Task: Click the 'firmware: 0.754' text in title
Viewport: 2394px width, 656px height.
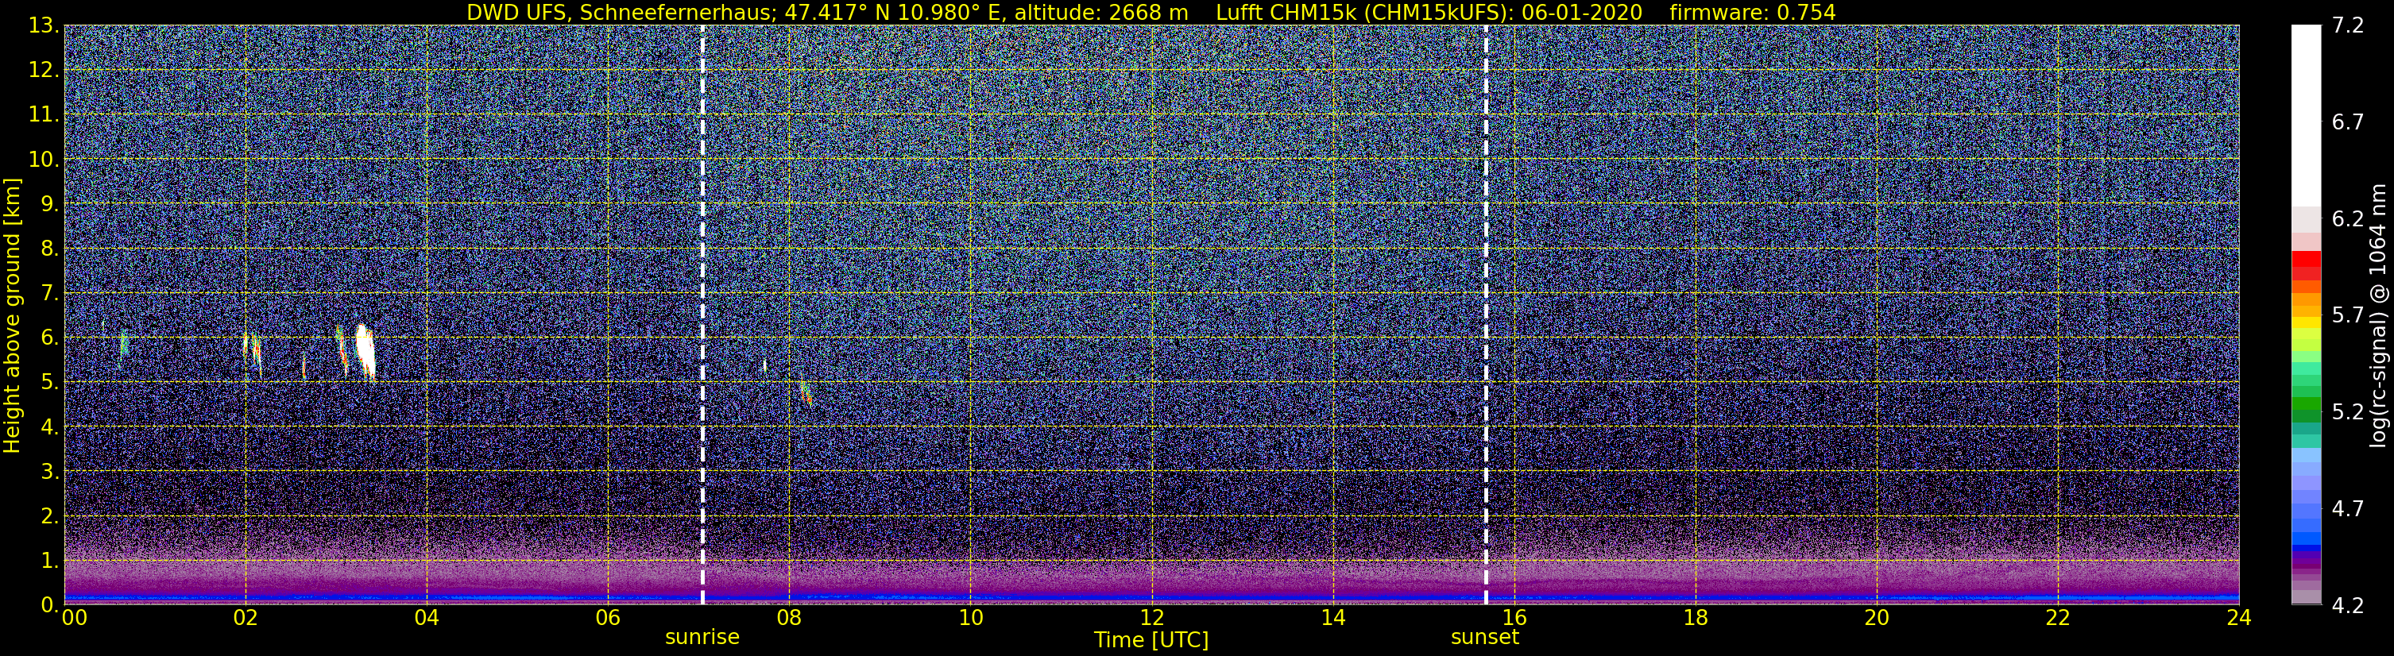Action: coord(1752,12)
